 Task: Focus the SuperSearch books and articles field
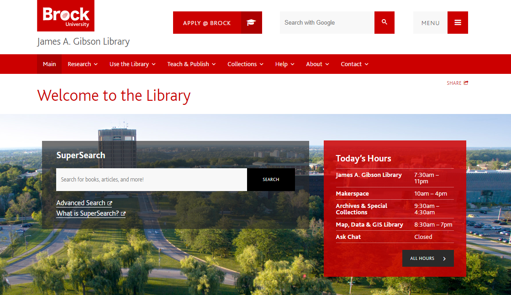(x=152, y=180)
